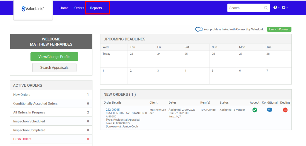
Task: Select All Orders In Progress row
Action: pyautogui.click(x=51, y=112)
